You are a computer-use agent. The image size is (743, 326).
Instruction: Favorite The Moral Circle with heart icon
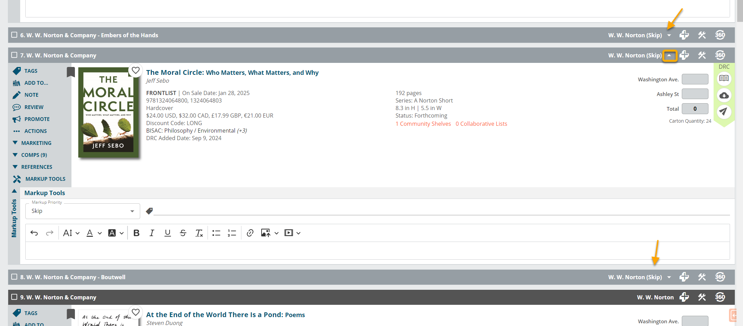[x=136, y=70]
